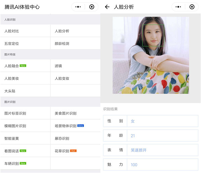Click the 表情 result field showing 笑逐颜开
Image resolution: width=201 pixels, height=173 pixels.
[162, 150]
